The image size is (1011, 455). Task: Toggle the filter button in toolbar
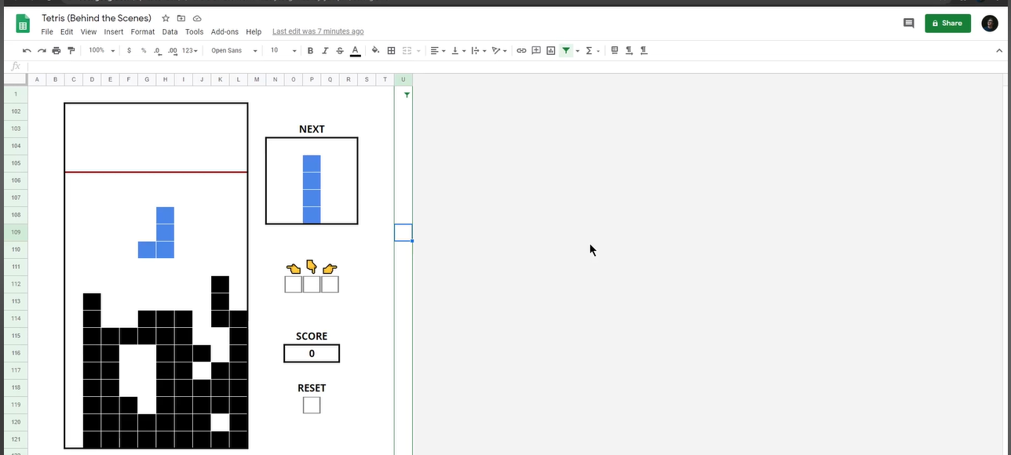tap(566, 50)
